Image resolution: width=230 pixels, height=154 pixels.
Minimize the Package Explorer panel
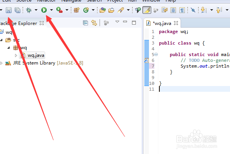coord(125,22)
